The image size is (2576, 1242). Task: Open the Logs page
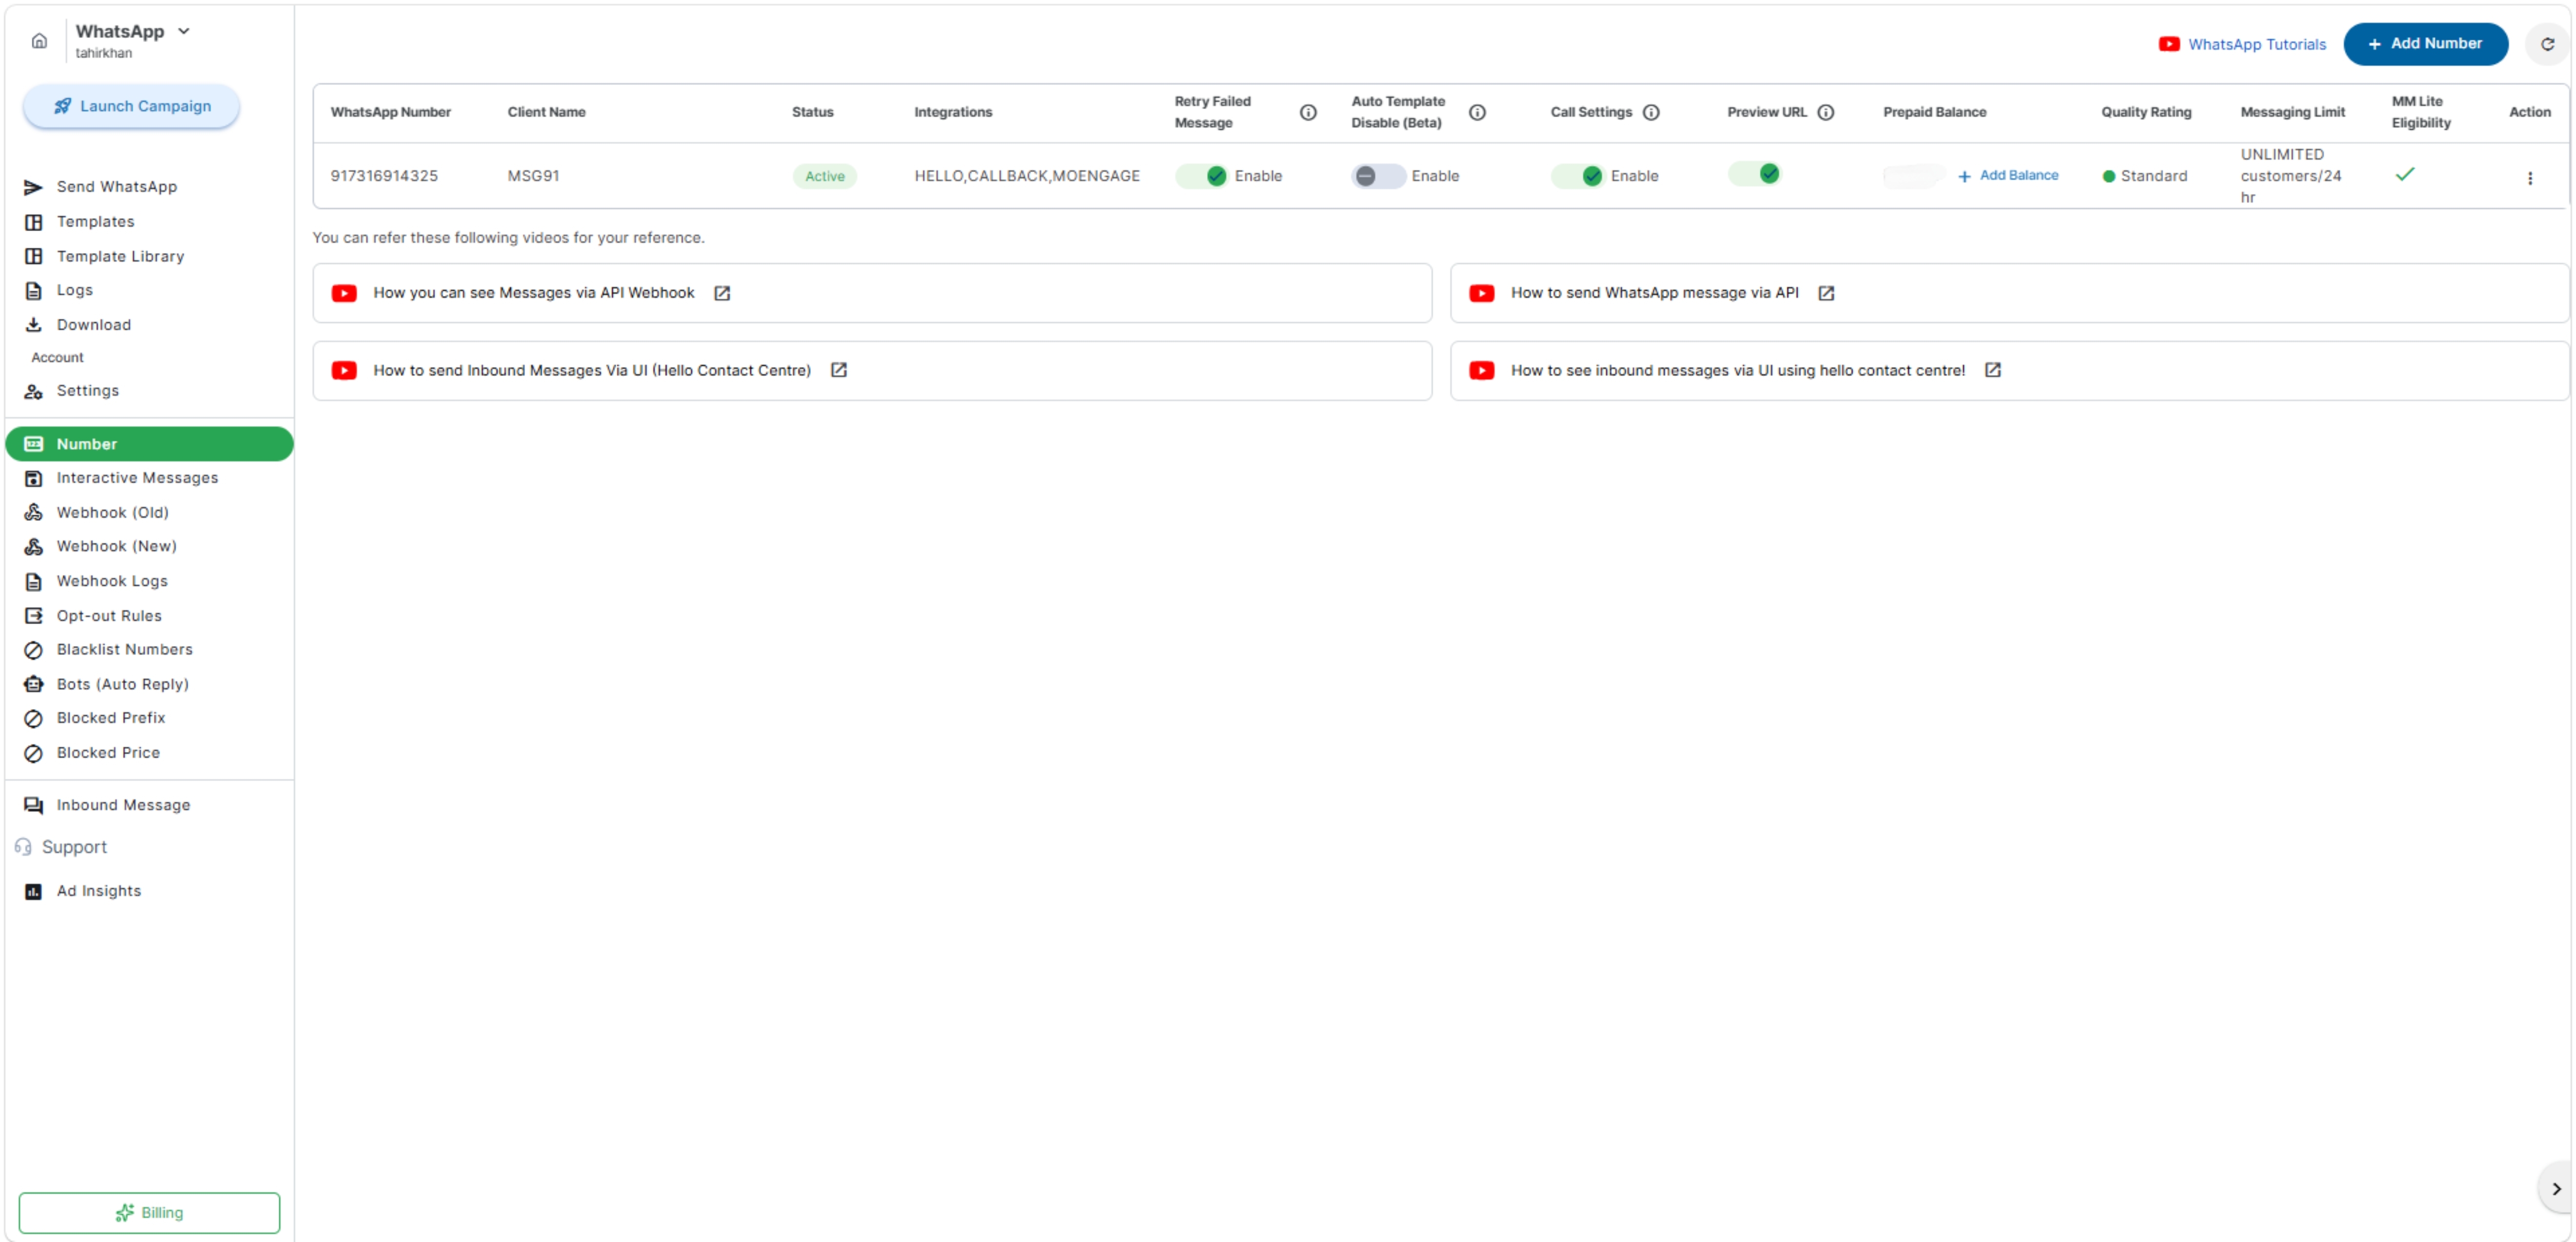[x=74, y=290]
